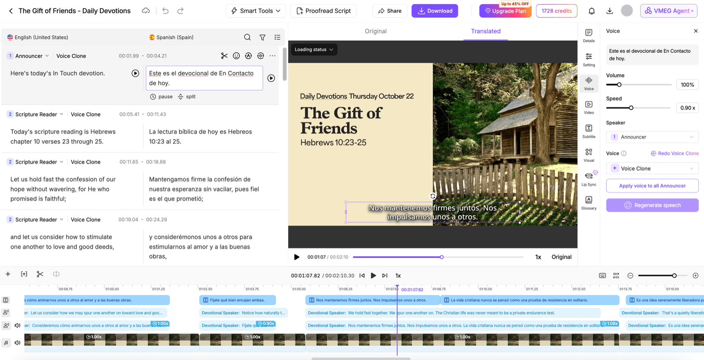Open the Speaker dropdown showing Announcer

tap(652, 137)
